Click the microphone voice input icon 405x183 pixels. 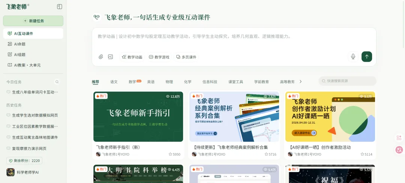point(353,57)
